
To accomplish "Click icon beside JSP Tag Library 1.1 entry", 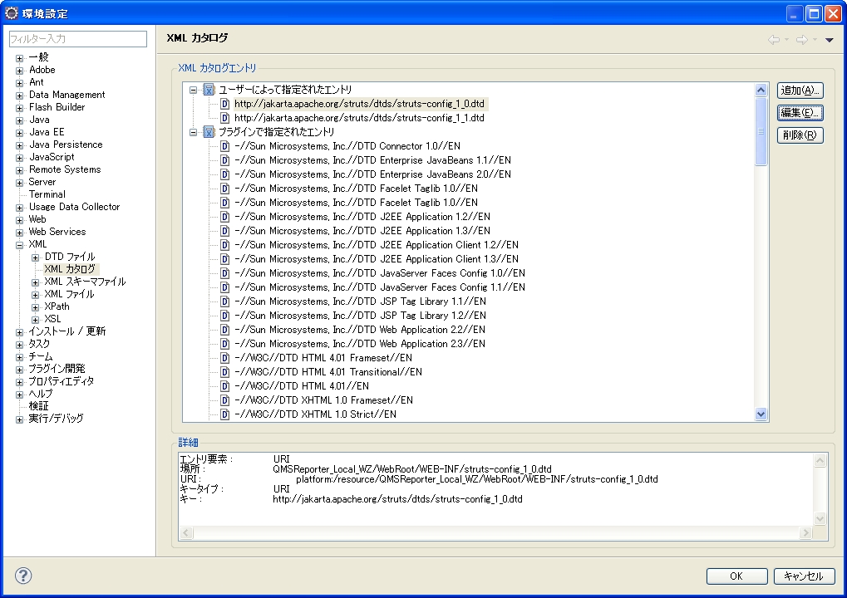I will (x=224, y=301).
